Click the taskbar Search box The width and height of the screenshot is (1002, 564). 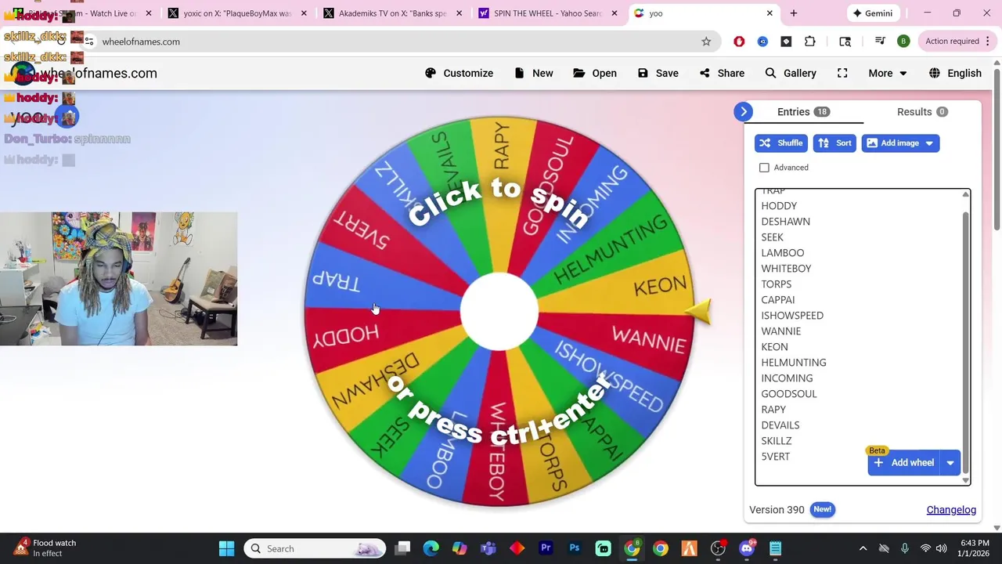315,548
